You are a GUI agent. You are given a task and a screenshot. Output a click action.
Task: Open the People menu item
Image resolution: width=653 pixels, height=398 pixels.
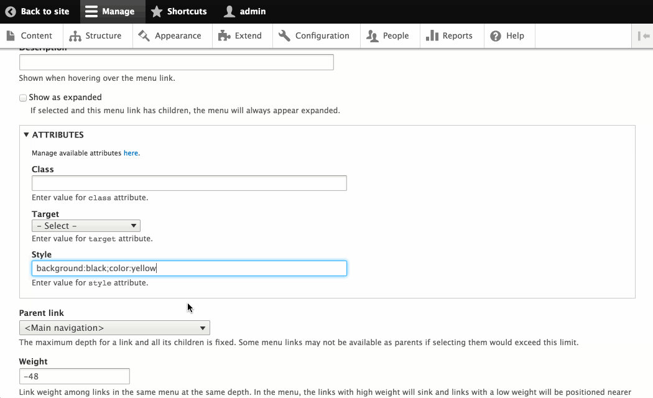pos(390,36)
